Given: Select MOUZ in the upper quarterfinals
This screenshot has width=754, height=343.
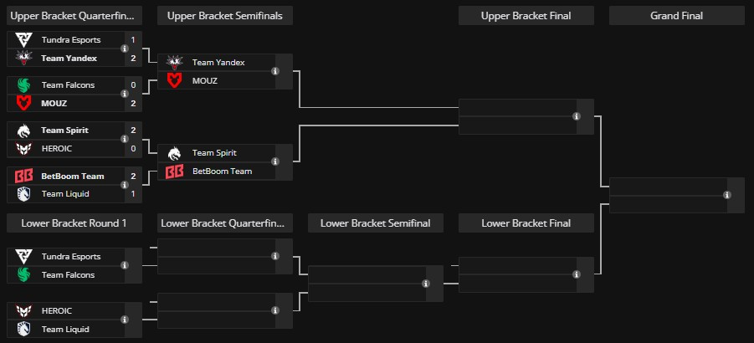Looking at the screenshot, I should (54, 104).
